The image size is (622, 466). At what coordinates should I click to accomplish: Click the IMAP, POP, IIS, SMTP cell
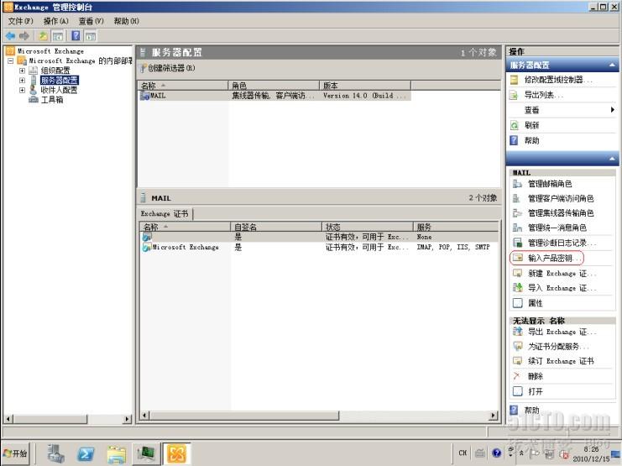tap(453, 248)
